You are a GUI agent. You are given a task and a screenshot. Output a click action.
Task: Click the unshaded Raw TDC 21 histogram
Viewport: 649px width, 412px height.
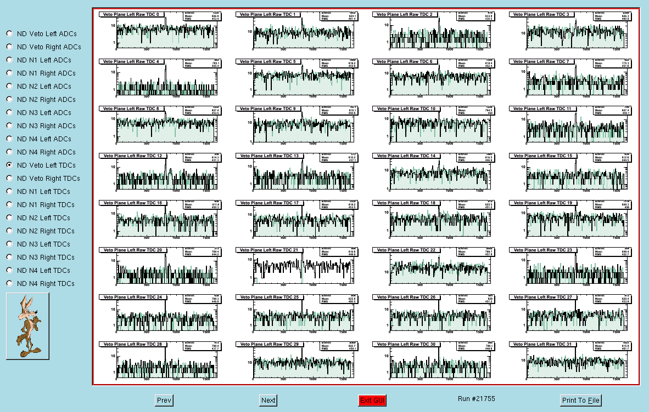297,267
